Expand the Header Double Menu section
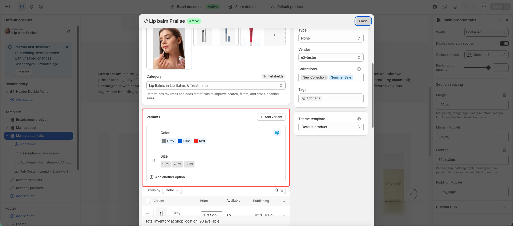Image resolution: width=513 pixels, height=226 pixels. point(7,92)
